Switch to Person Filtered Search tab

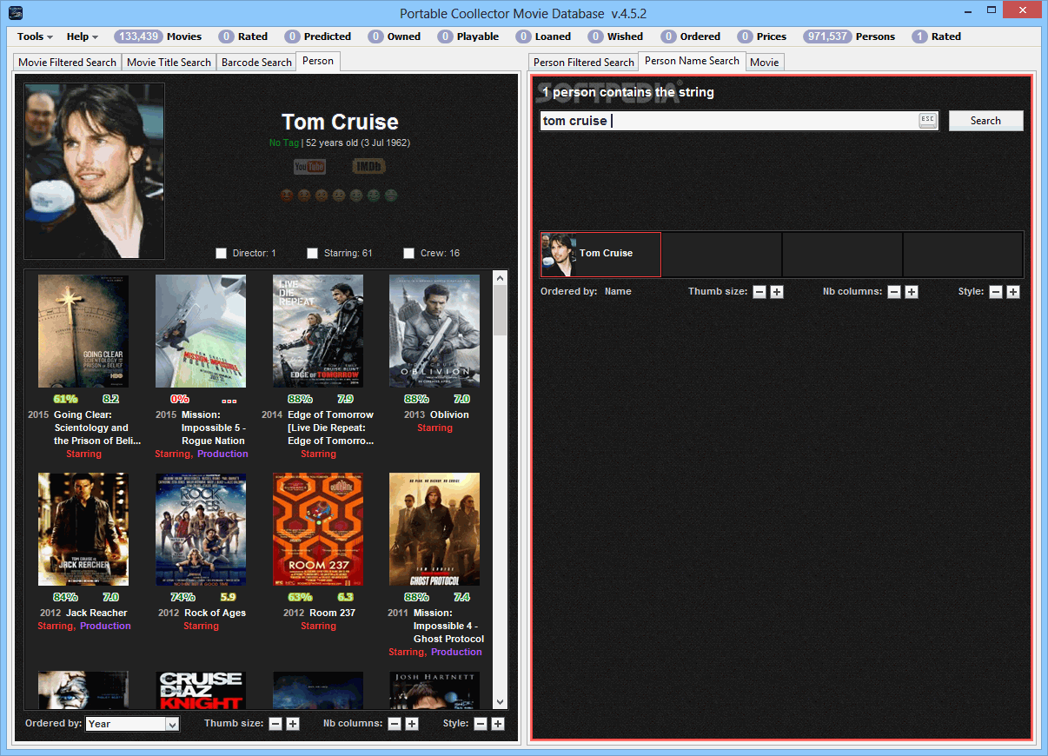(x=584, y=63)
